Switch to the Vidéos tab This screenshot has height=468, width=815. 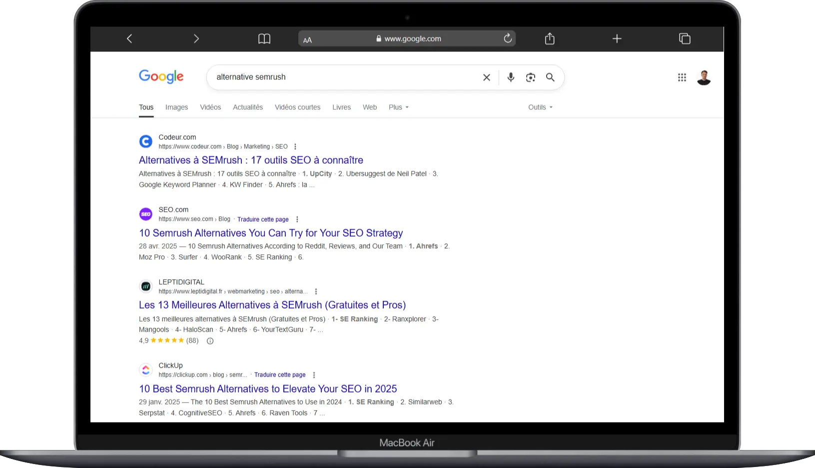click(210, 107)
